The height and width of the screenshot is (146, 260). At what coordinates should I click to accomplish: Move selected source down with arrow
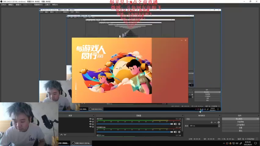point(65,135)
